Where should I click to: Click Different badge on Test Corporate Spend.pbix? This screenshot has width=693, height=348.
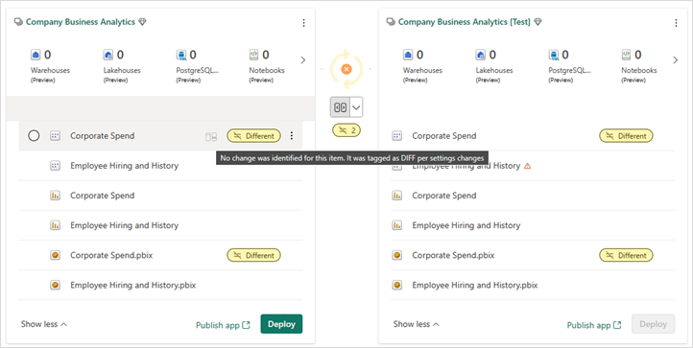pos(626,255)
